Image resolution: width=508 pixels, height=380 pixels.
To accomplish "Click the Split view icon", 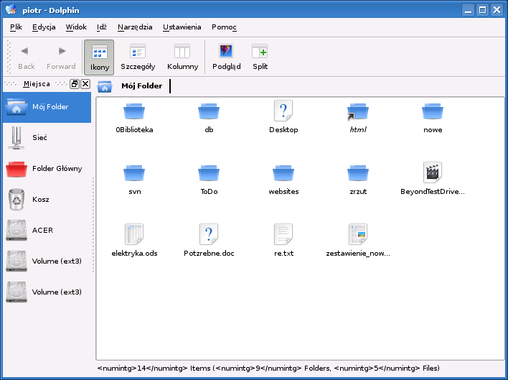I will point(260,57).
